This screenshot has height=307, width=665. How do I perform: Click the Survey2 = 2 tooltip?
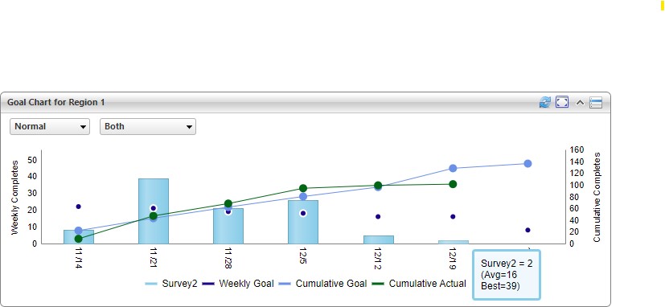pyautogui.click(x=507, y=275)
